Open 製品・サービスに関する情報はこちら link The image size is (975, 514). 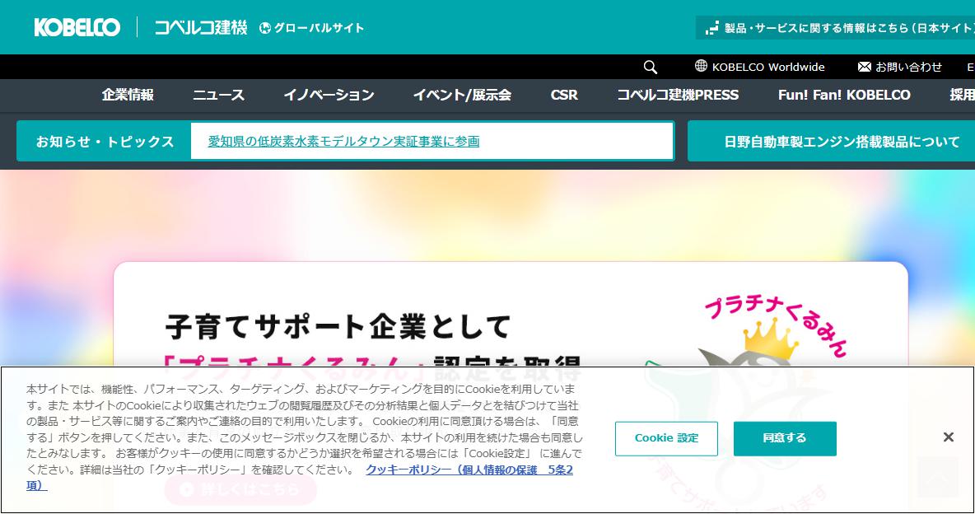(x=835, y=28)
